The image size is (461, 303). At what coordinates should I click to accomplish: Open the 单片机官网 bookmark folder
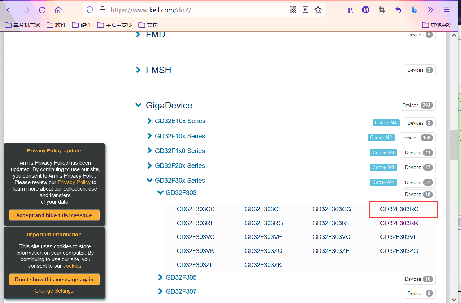[x=23, y=25]
